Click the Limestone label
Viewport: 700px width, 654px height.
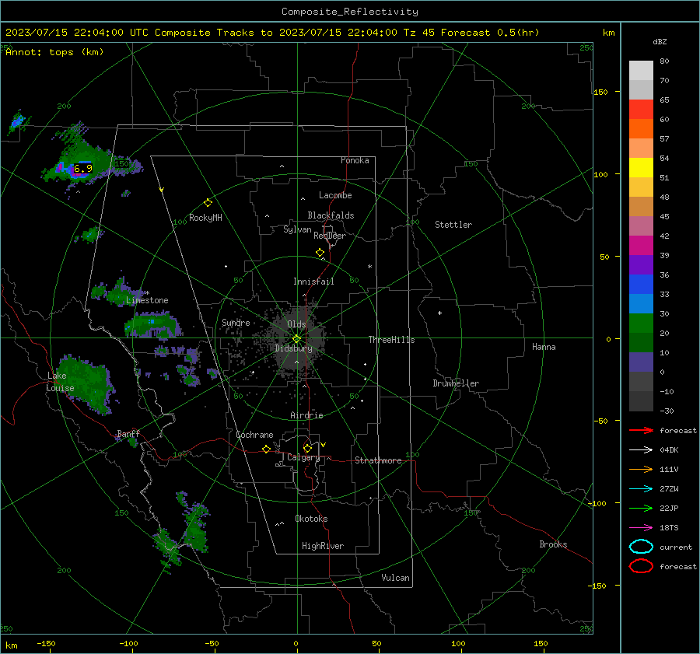pos(147,300)
